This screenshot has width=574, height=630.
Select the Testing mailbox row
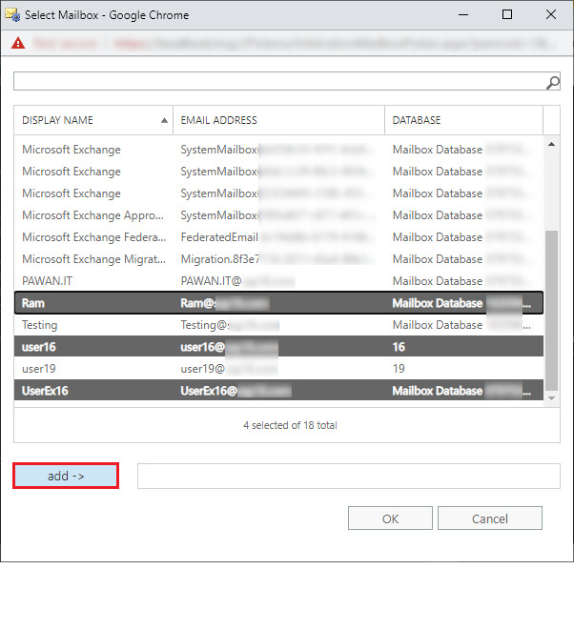[278, 325]
